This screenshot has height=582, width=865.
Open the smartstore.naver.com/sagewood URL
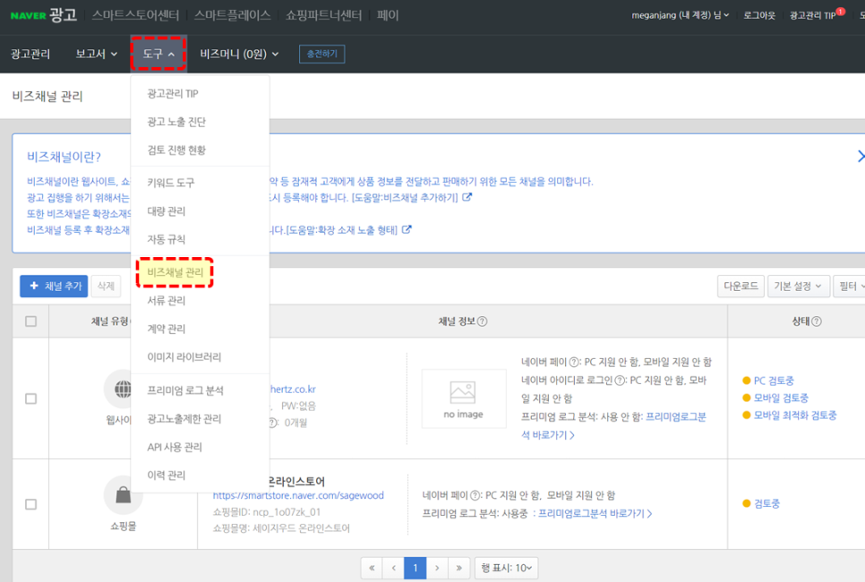coord(298,495)
